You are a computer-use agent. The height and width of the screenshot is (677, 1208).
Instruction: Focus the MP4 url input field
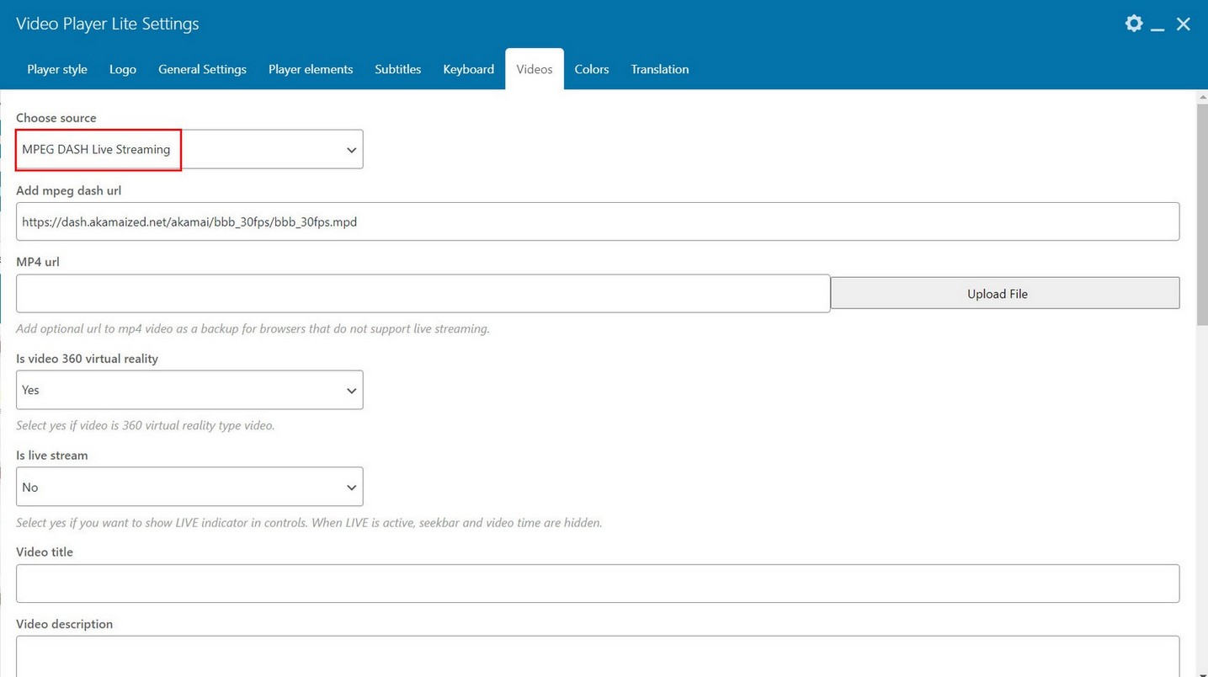[x=423, y=294]
